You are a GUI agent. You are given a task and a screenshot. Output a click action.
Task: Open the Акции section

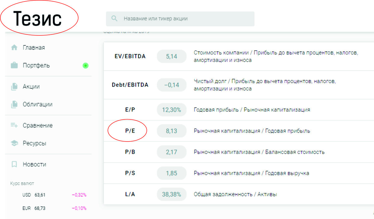click(31, 86)
